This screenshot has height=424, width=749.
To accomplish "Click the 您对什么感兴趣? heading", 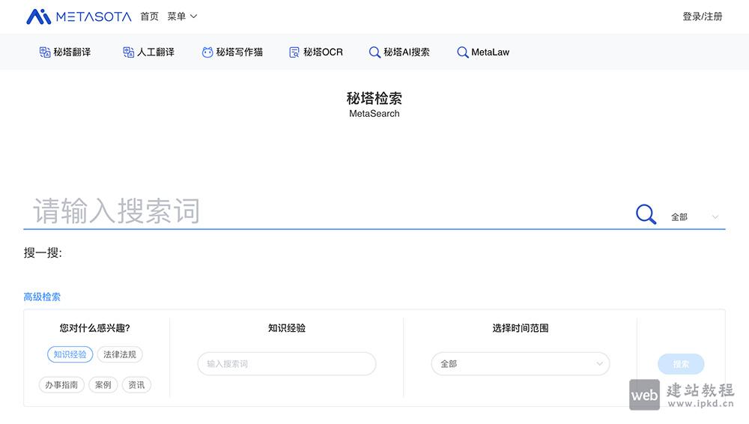I will [x=94, y=328].
